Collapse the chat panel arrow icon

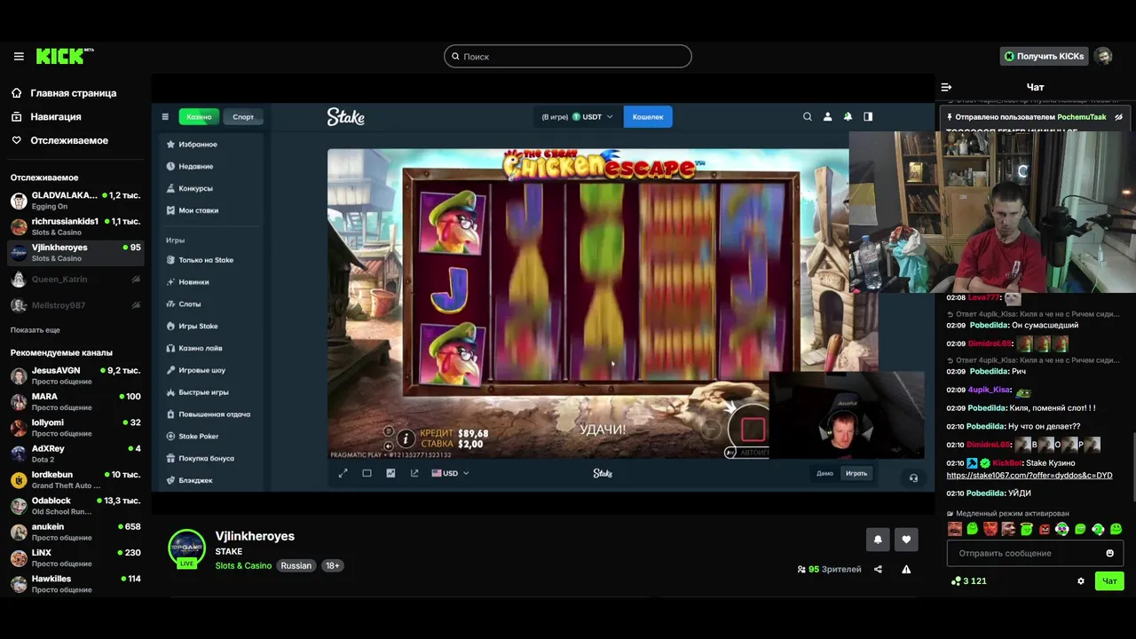tap(946, 87)
